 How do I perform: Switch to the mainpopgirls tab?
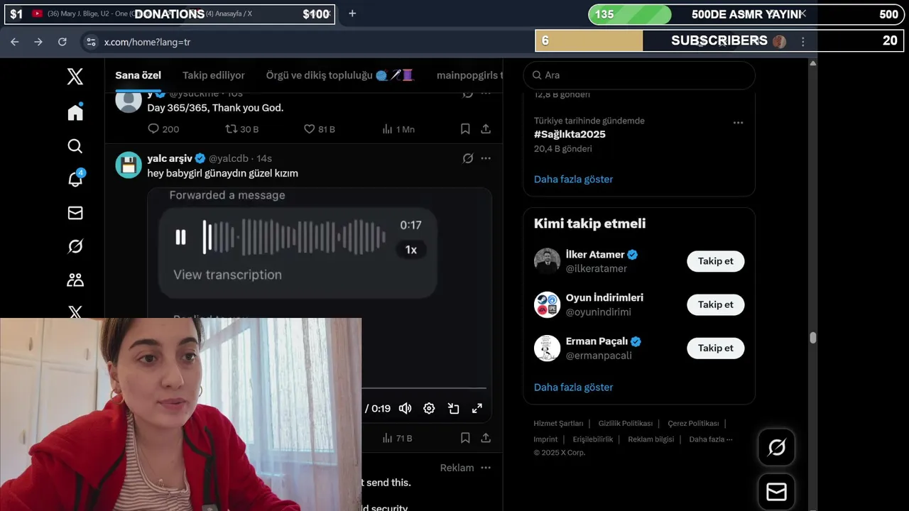[x=469, y=75]
